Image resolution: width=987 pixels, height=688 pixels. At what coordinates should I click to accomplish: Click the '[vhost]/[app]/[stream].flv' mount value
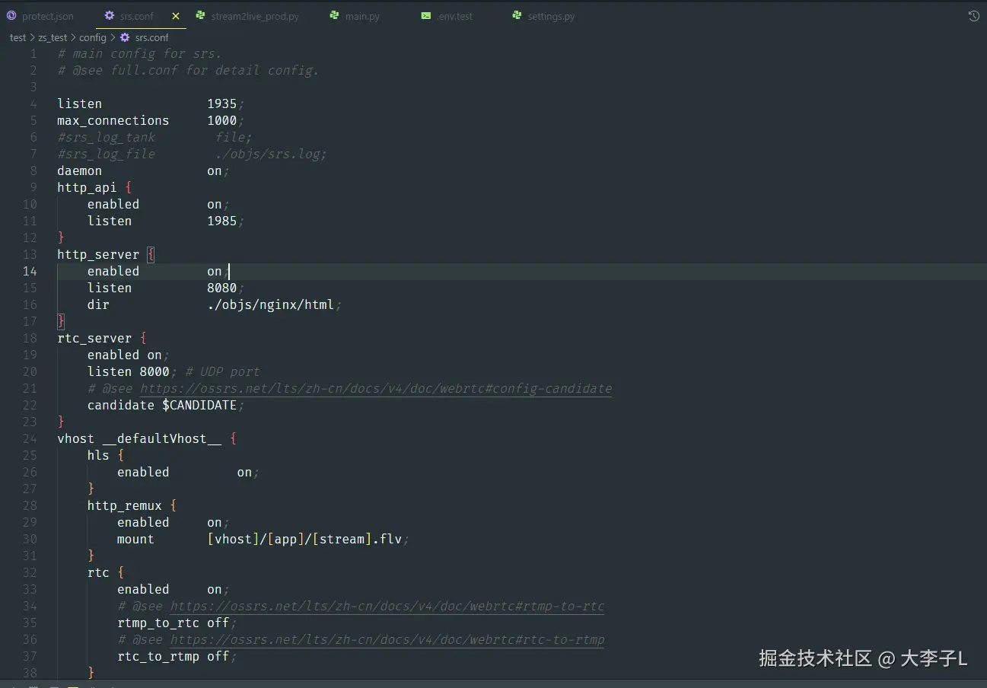[x=304, y=539]
